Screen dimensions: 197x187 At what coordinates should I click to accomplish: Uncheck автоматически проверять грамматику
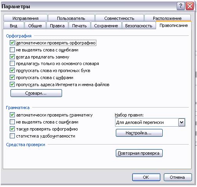12,115
